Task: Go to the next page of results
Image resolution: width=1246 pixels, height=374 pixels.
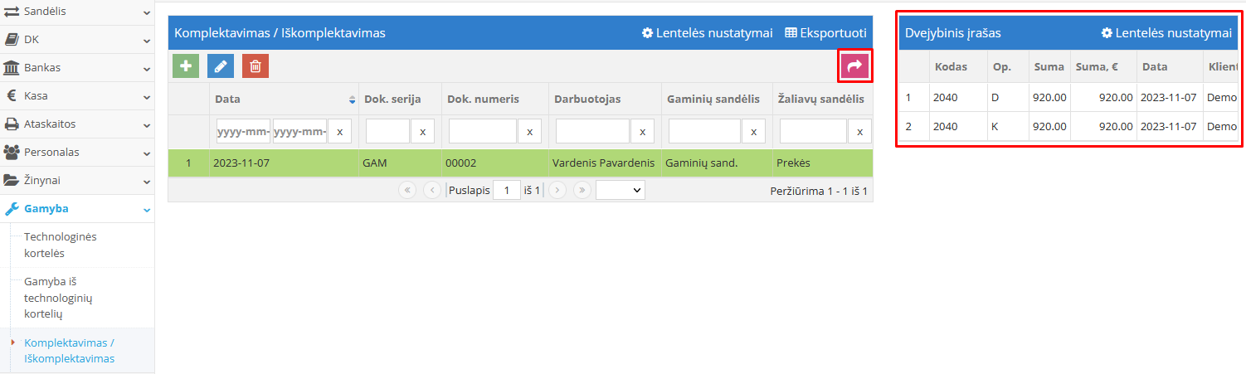Action: tap(557, 190)
